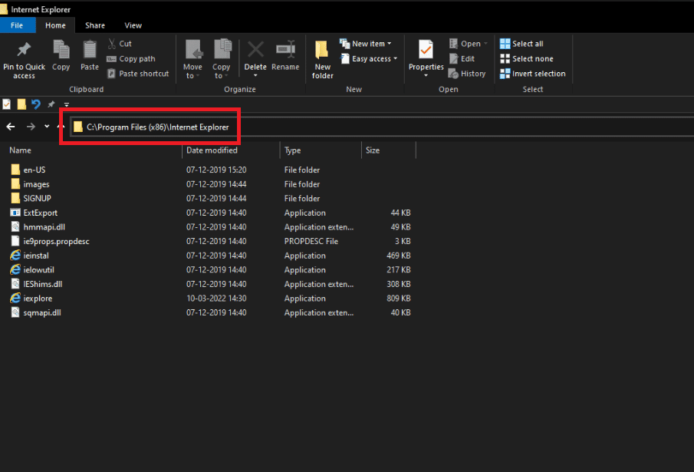The width and height of the screenshot is (694, 472).
Task: Open Properties from the ribbon
Action: (x=426, y=51)
